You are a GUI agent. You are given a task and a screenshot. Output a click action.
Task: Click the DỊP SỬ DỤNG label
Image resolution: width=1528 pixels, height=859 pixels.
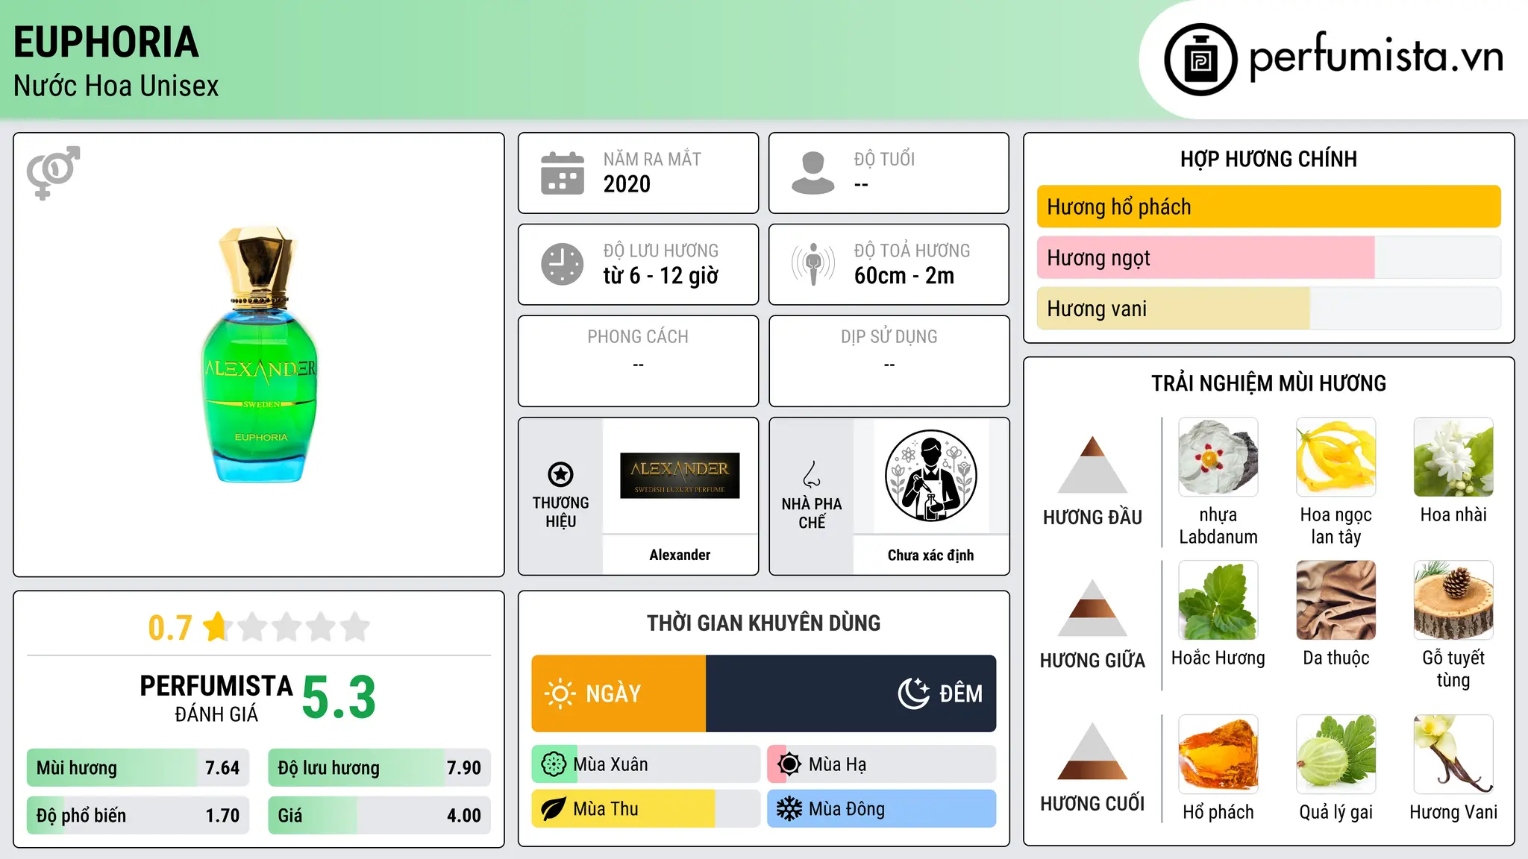889,337
